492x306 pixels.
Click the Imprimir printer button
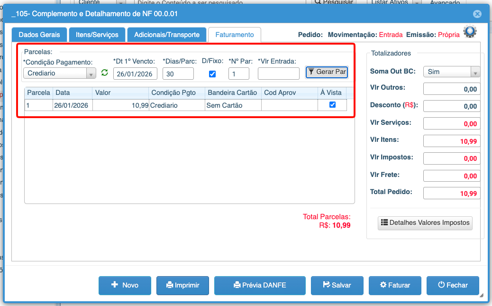(x=182, y=285)
